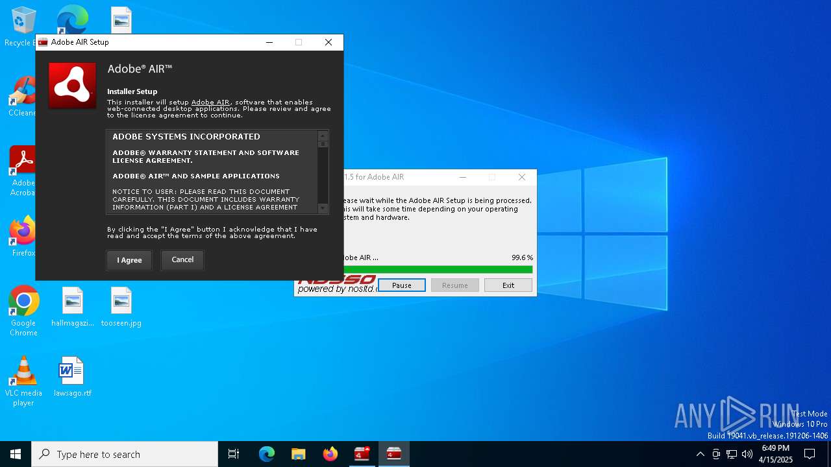Click the network tray icon

pos(732,454)
